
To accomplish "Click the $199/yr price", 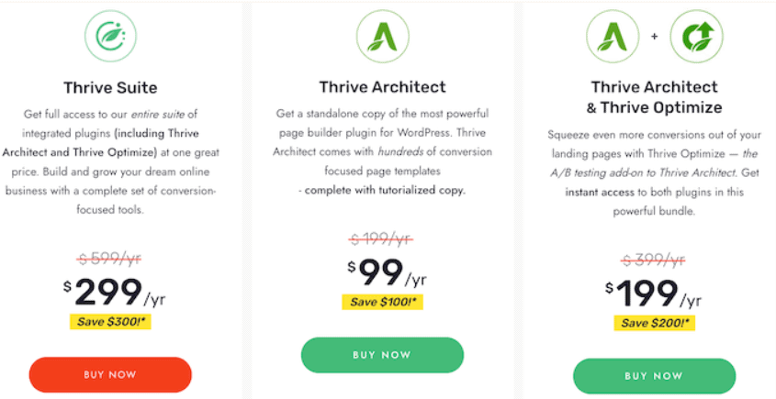I will coord(653,294).
